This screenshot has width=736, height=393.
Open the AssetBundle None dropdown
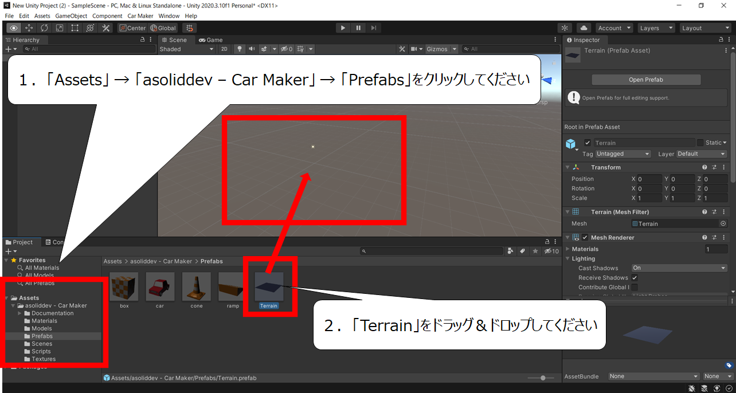click(654, 376)
